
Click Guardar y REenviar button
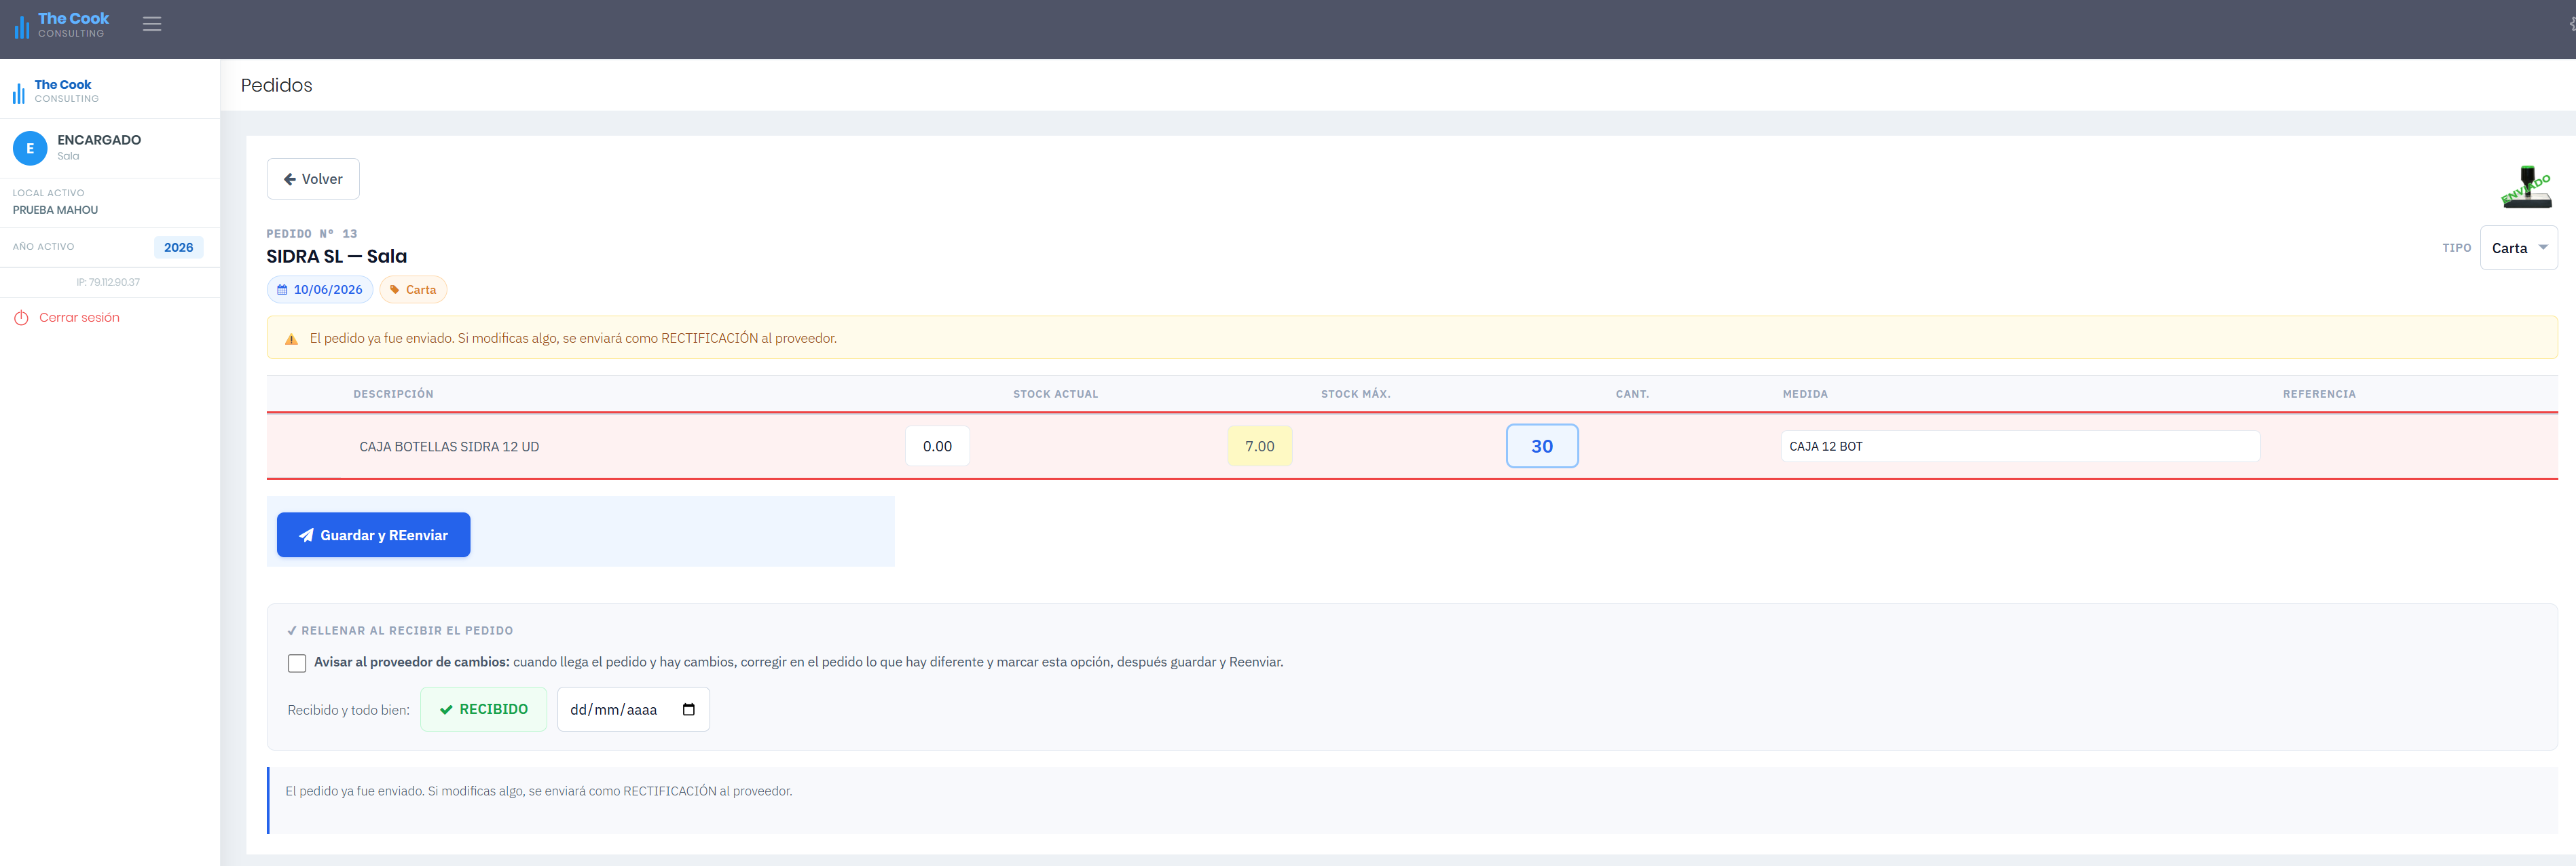tap(373, 535)
